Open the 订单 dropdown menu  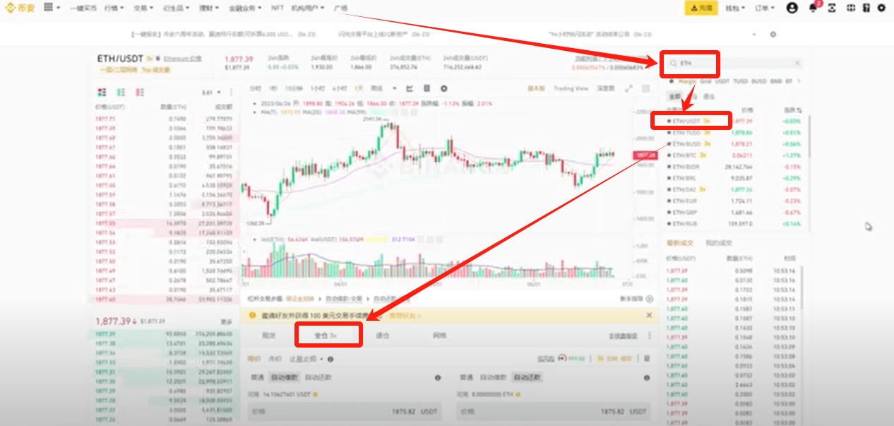tap(765, 8)
